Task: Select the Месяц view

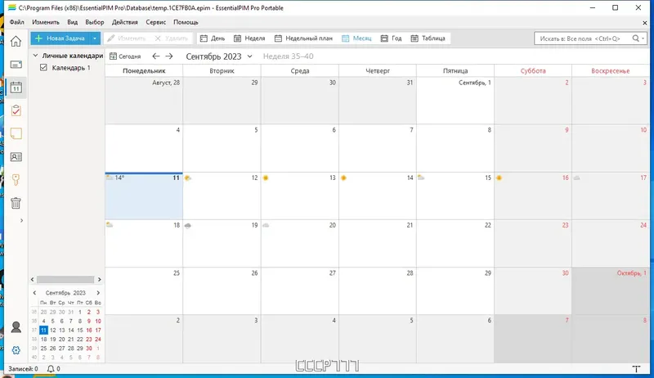Action: (x=356, y=38)
